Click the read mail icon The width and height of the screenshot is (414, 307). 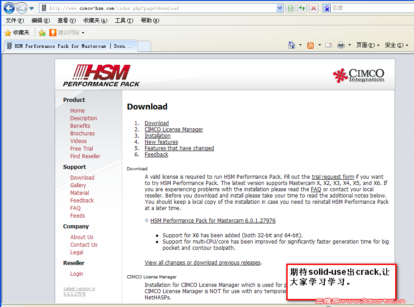click(328, 45)
